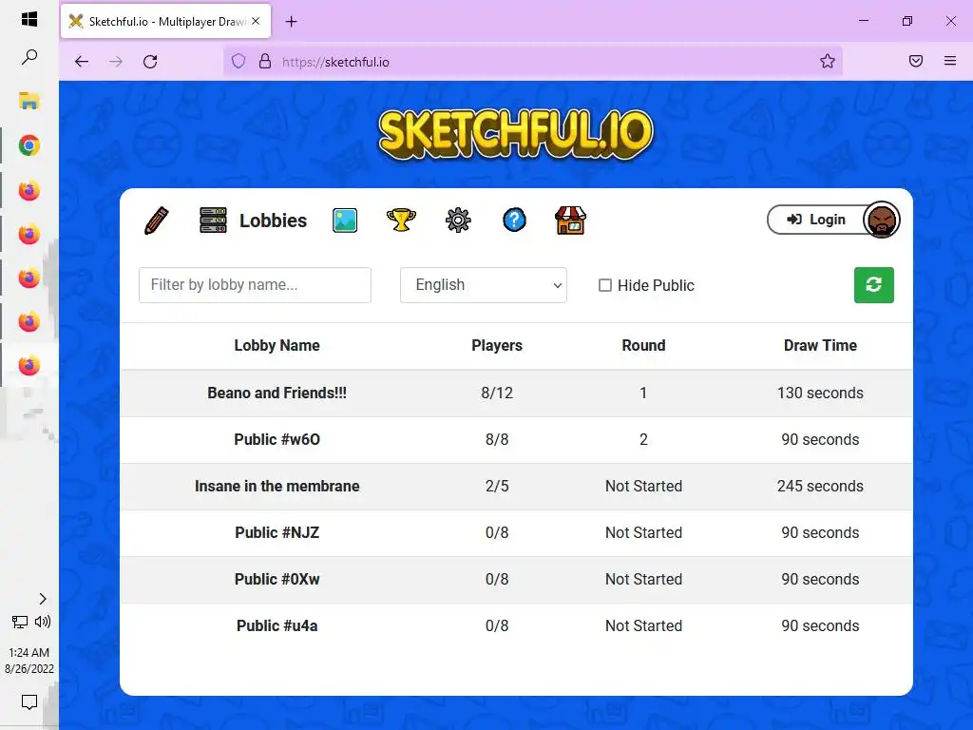Image resolution: width=973 pixels, height=730 pixels.
Task: Reload the current page
Action: tap(150, 62)
